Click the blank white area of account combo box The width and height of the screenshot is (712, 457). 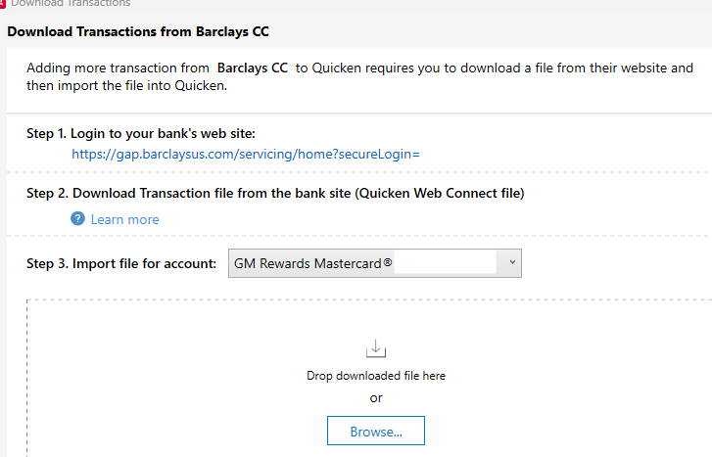click(x=445, y=263)
